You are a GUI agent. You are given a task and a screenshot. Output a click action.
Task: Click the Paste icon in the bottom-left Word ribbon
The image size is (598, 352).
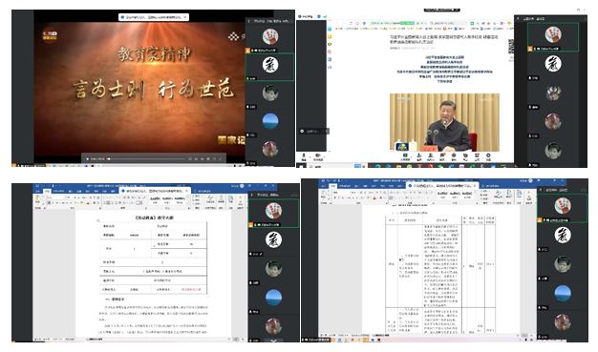tap(37, 198)
